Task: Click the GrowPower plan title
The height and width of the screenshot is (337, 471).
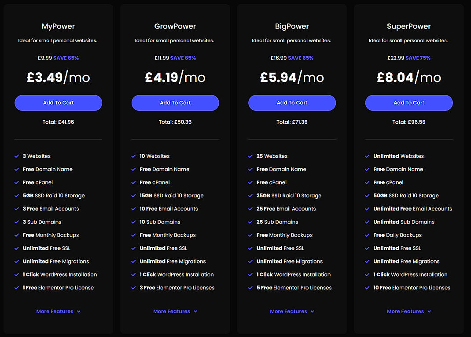Action: (x=175, y=26)
